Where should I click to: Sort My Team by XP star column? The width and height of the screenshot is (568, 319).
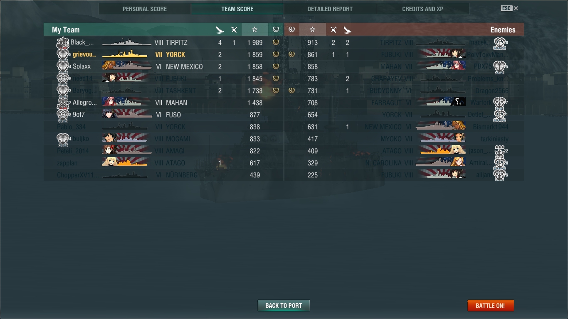click(254, 29)
